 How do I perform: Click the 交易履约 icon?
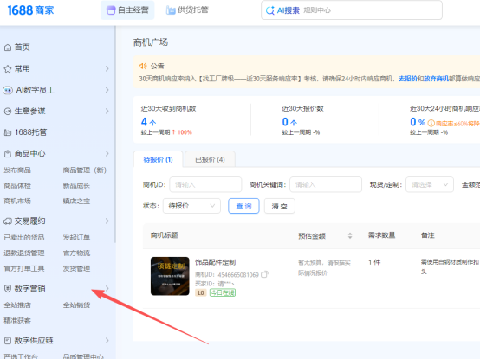pos(8,221)
